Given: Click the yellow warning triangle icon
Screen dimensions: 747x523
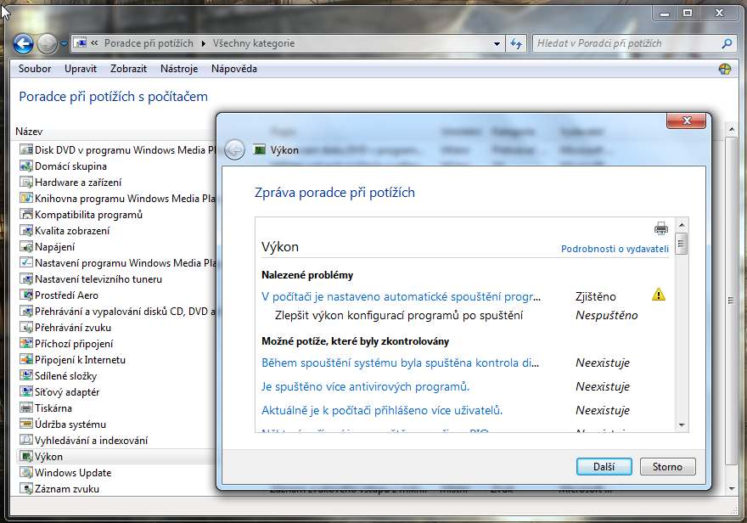Looking at the screenshot, I should (x=659, y=295).
